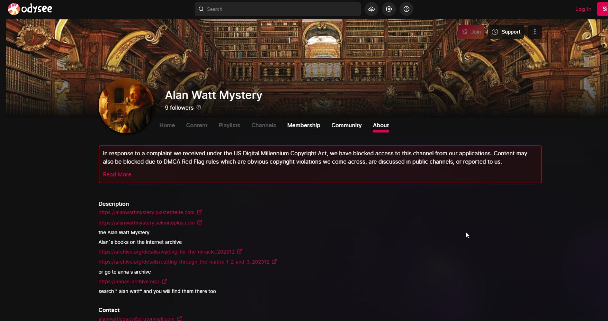
Task: Click the help question mark icon
Action: click(406, 9)
